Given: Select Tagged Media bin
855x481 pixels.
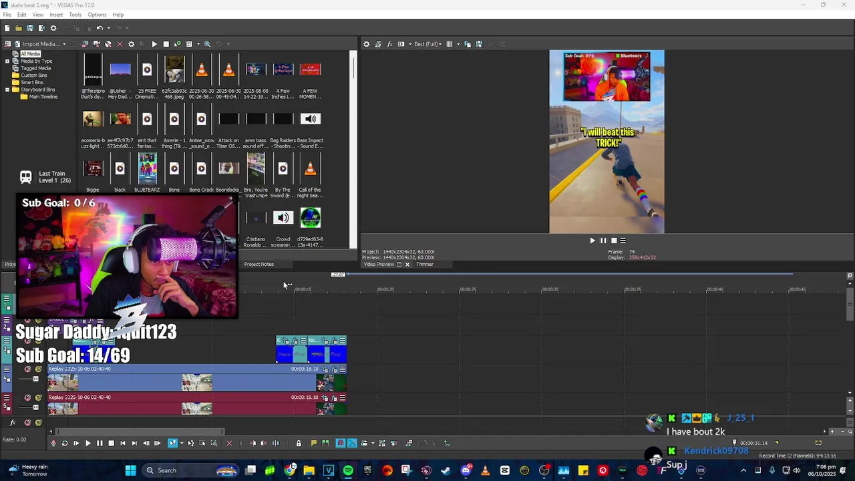Looking at the screenshot, I should pos(35,68).
